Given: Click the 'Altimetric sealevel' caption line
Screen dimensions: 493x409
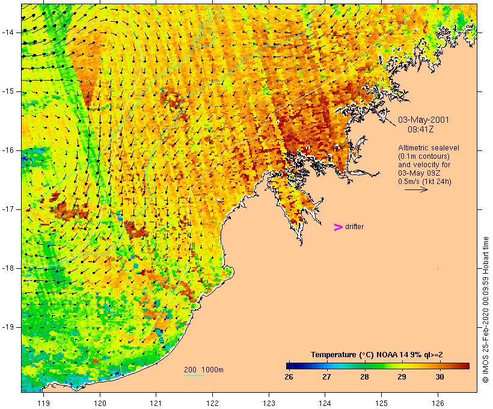Looking at the screenshot, I should pos(429,148).
